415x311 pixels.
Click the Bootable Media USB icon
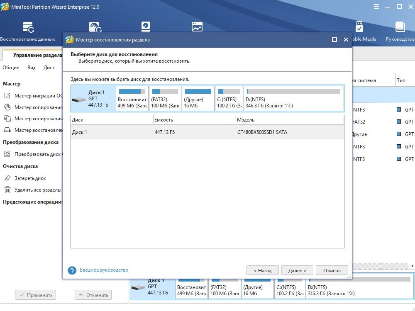pyautogui.click(x=359, y=27)
